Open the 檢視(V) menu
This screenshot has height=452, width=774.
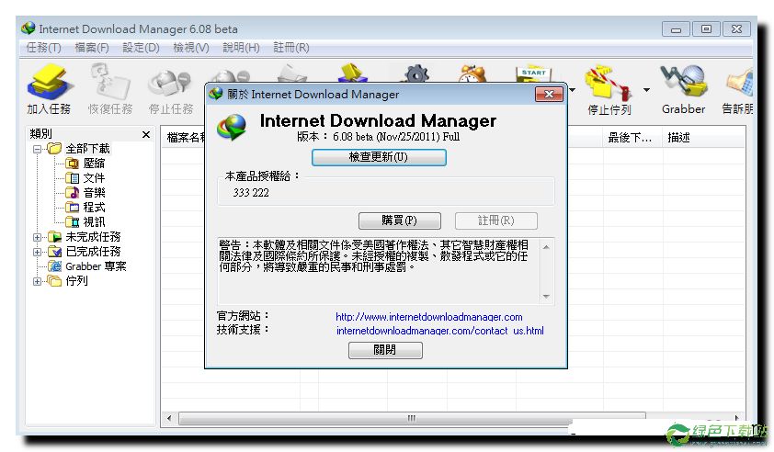(191, 48)
